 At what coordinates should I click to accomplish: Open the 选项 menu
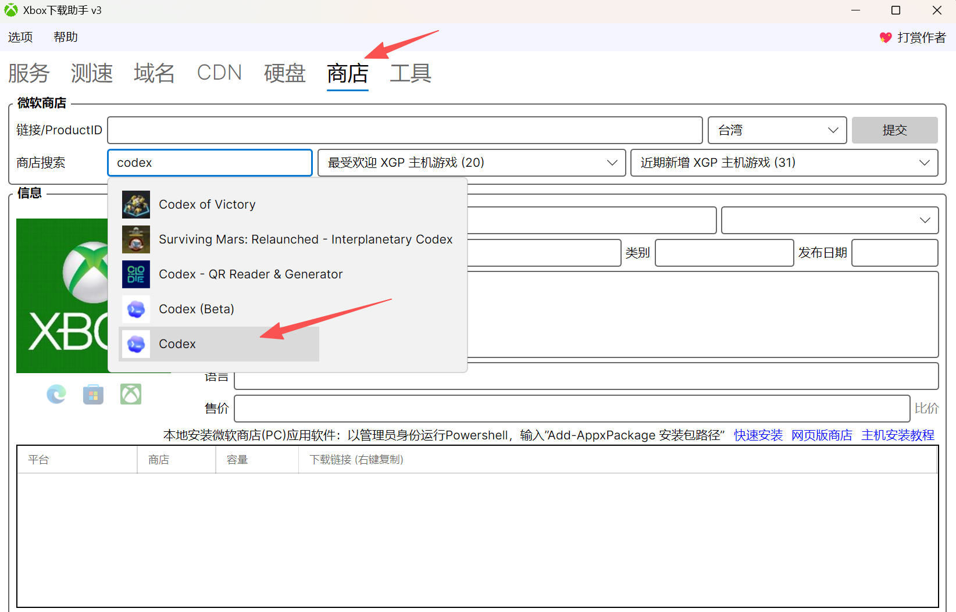(x=20, y=37)
